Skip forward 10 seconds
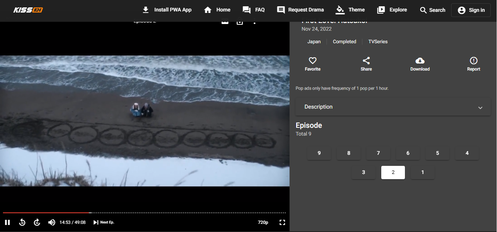This screenshot has height=232, width=497. point(37,222)
